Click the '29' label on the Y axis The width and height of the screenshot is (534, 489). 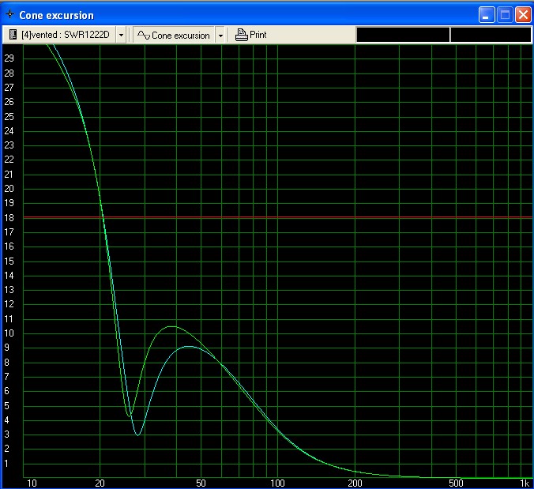[x=9, y=58]
